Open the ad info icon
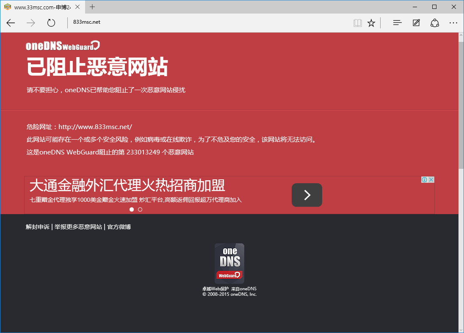464x333 pixels. pos(424,179)
